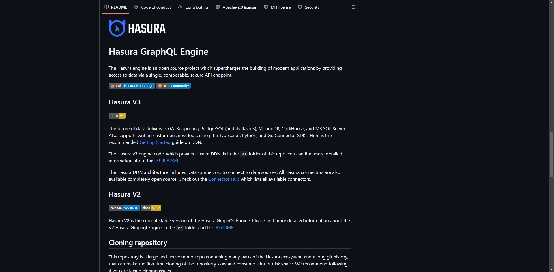Screen dimensions: 554x272
Task: Open the Contributing tab
Action: [x=193, y=7]
